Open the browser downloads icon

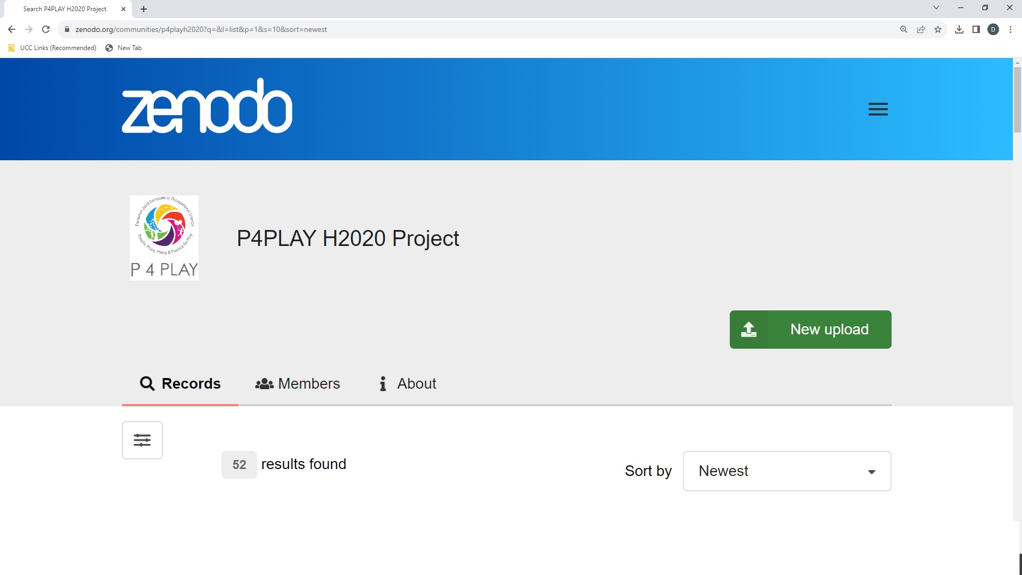pos(959,29)
